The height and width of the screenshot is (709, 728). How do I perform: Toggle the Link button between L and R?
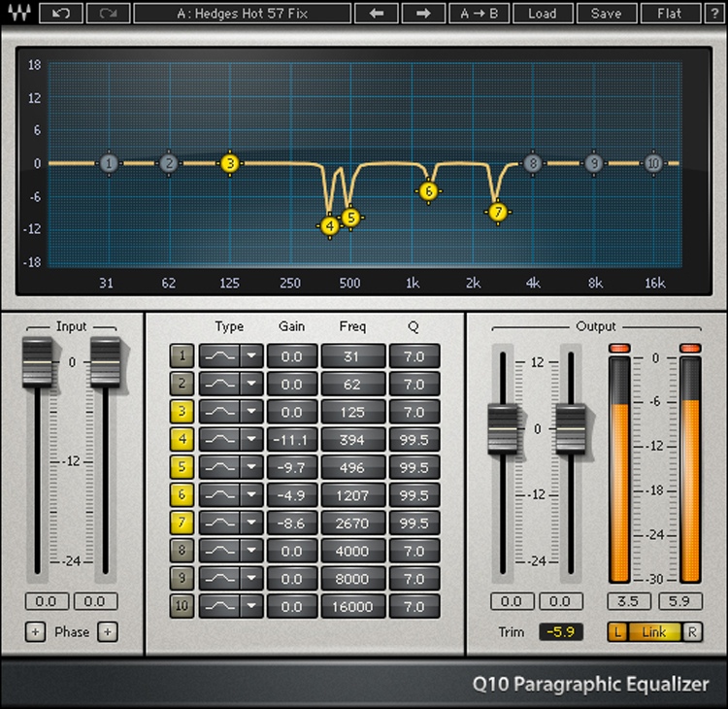[654, 632]
